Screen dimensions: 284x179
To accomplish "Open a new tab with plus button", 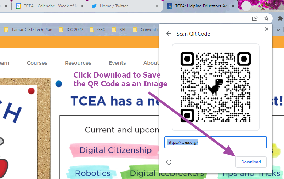I will pyautogui.click(x=246, y=6).
